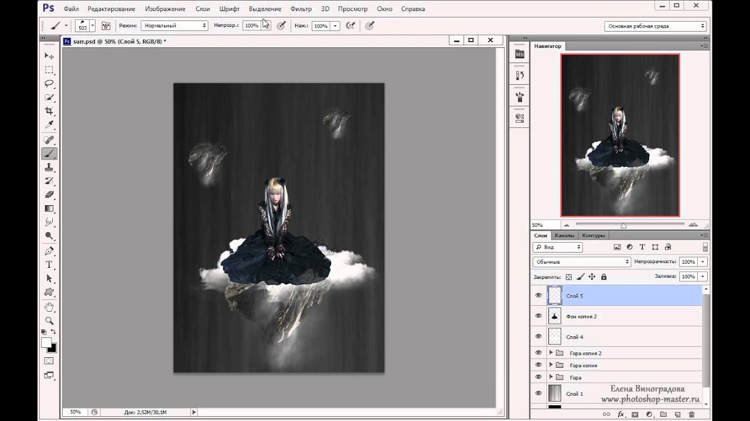Select the Quick Selection tool
The width and height of the screenshot is (750, 421).
[x=49, y=98]
